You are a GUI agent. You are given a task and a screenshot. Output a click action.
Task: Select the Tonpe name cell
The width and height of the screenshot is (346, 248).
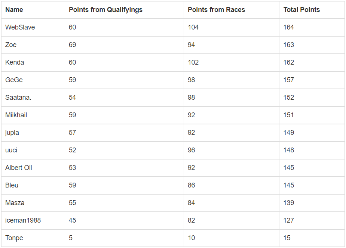tap(14, 238)
